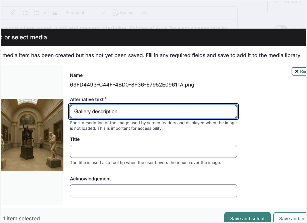Click the file name 63FD4493-C44F-4BD0-8F36-E7952E09611A.png
The width and height of the screenshot is (307, 223).
[132, 85]
